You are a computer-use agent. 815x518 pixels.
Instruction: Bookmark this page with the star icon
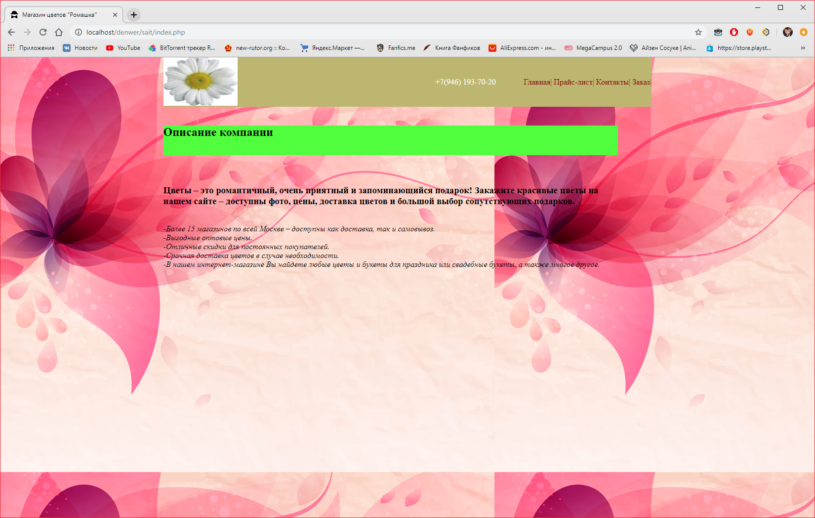(698, 32)
